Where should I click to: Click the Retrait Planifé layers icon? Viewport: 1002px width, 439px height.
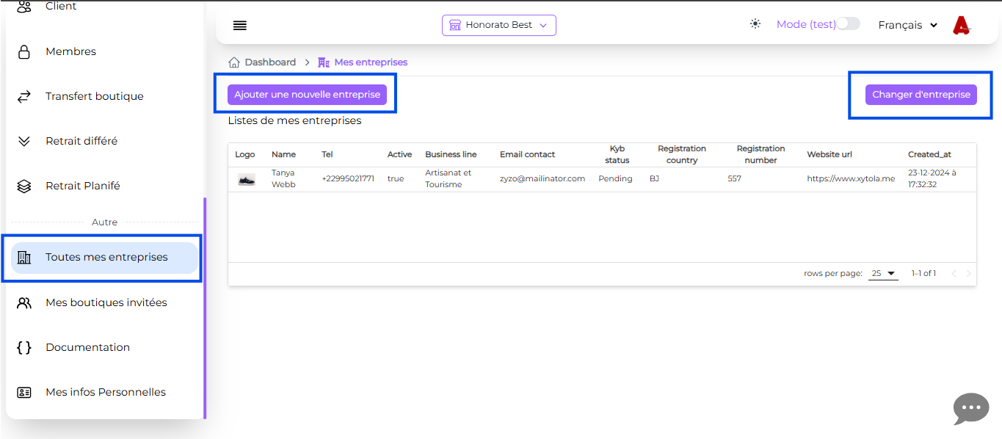pyautogui.click(x=24, y=186)
